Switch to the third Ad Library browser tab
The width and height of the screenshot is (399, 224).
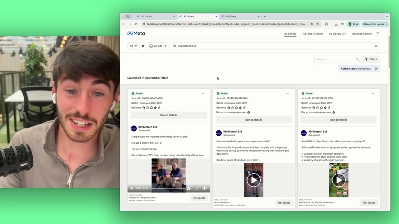point(240,16)
